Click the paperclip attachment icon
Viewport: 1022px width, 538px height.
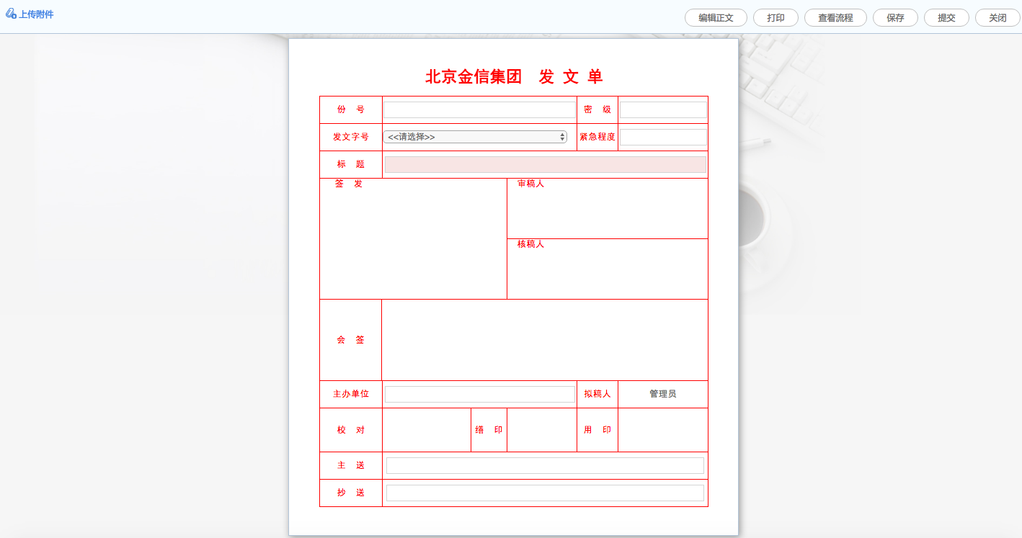(x=12, y=12)
